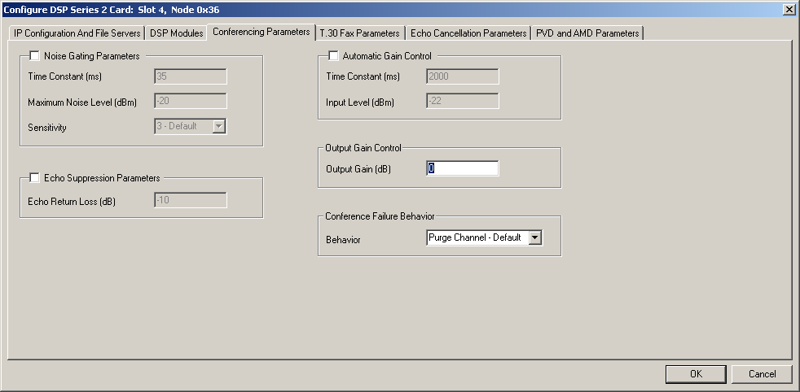The image size is (800, 392).
Task: Enable the Noise Gating Parameters checkbox
Action: point(34,56)
